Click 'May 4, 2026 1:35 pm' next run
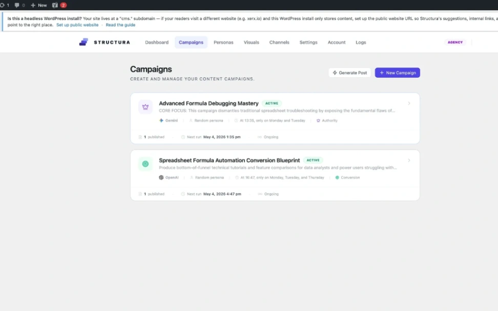Screen dimensions: 498x311 [x=222, y=137]
